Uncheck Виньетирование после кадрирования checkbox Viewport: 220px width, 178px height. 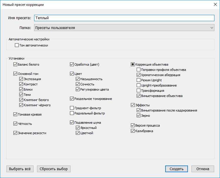pos(138,110)
